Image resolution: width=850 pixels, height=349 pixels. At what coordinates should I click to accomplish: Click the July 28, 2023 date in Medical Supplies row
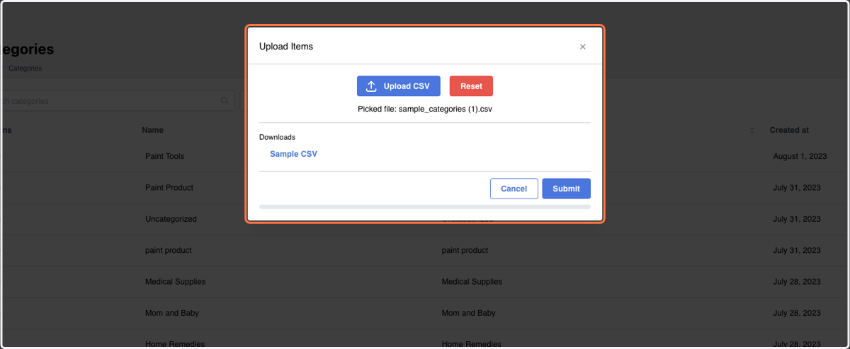[797, 281]
